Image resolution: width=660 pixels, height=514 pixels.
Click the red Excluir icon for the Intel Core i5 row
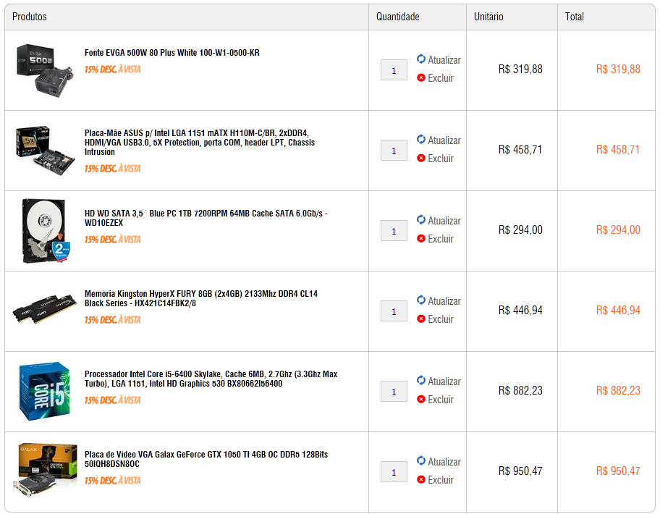pos(421,400)
